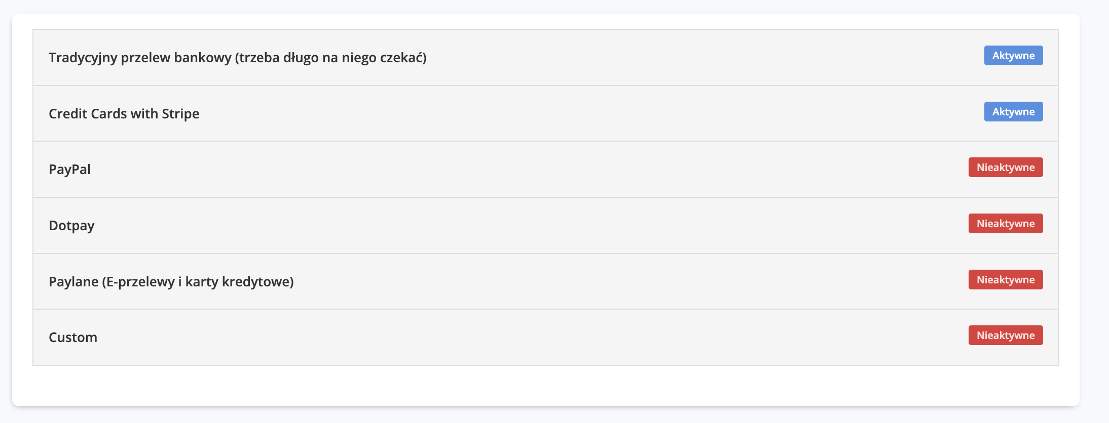
Task: Open the Paylane (E-przelewy i karty kredytowe) title
Action: point(171,282)
